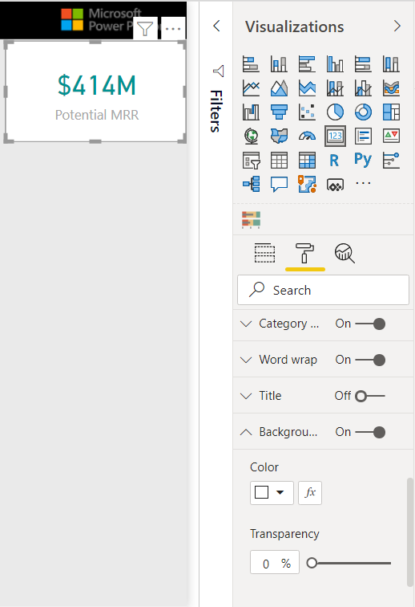Image resolution: width=415 pixels, height=607 pixels.
Task: Open the background color dropdown
Action: click(272, 493)
